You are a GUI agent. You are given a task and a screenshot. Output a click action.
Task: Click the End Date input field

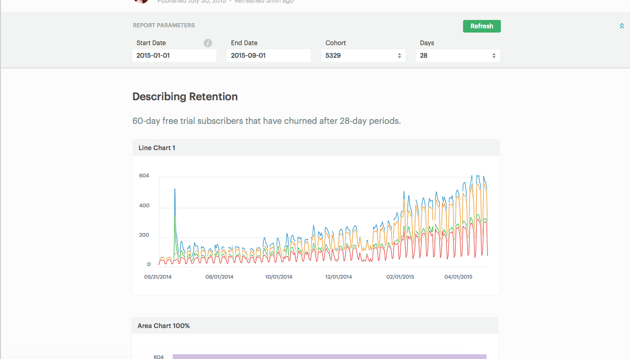click(268, 56)
